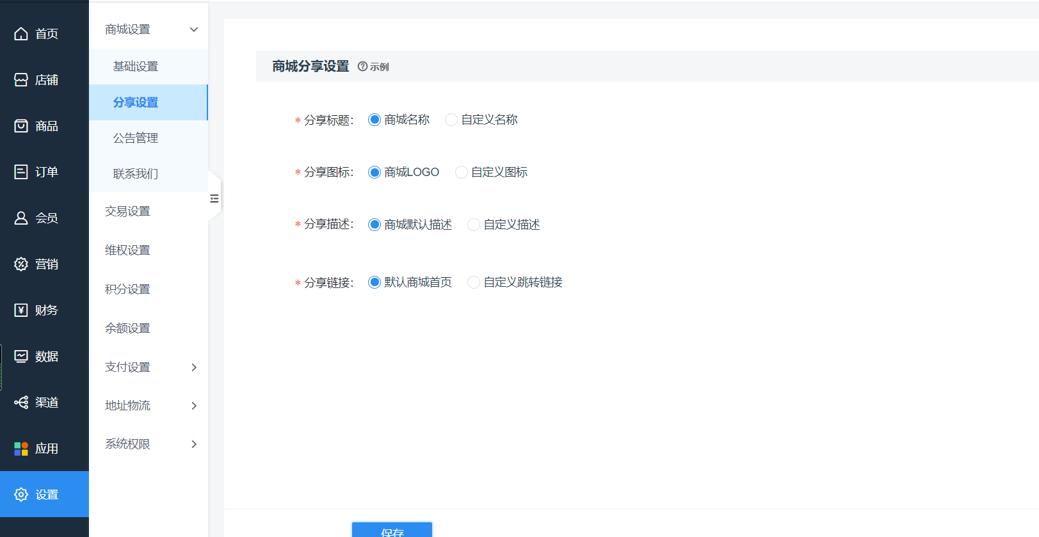
Task: Choose the 自定义图标 radio button
Action: pyautogui.click(x=462, y=172)
